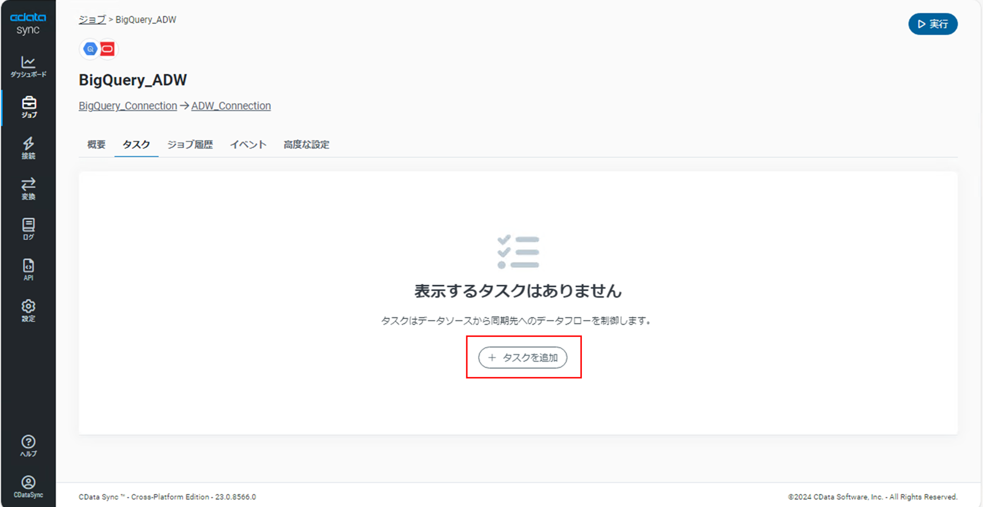Open the API sidebar icon

point(28,270)
